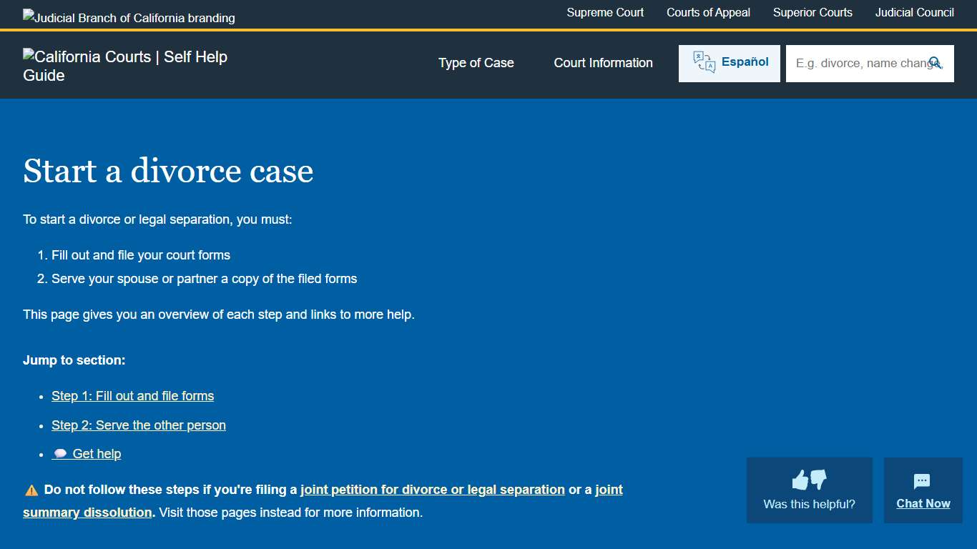Open joint summary dissolution link
This screenshot has height=549, width=977.
[x=87, y=512]
